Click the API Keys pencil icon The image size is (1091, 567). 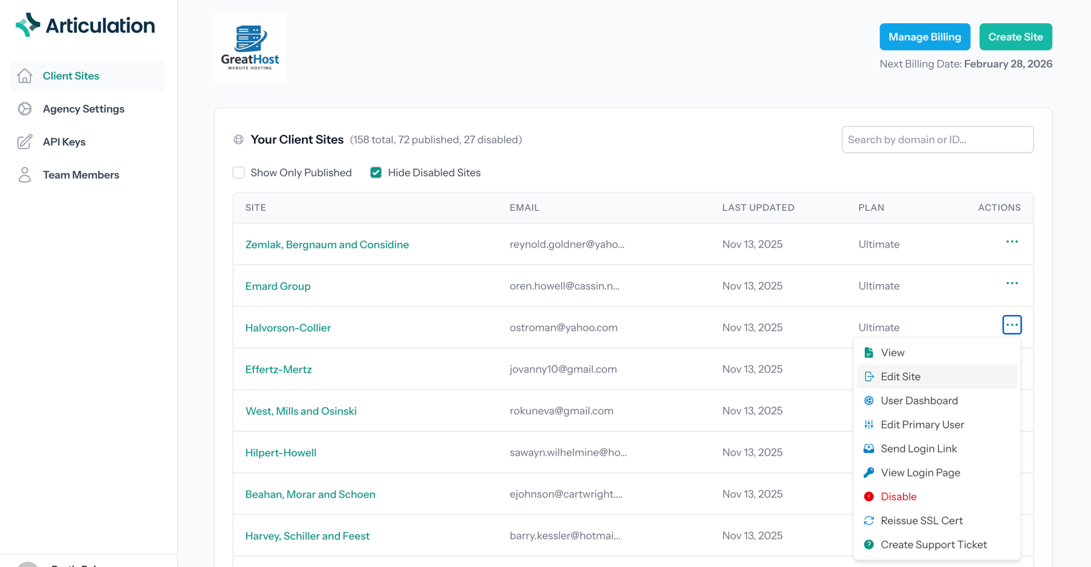[x=25, y=141]
